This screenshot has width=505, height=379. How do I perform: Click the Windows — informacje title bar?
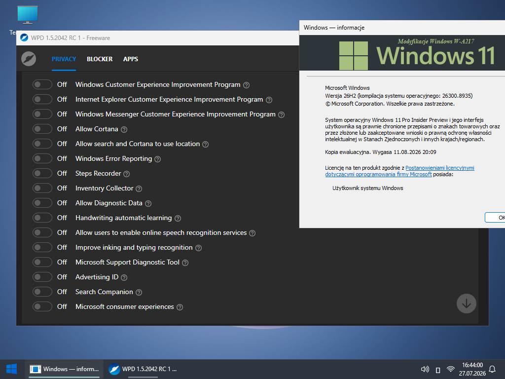pyautogui.click(x=402, y=28)
